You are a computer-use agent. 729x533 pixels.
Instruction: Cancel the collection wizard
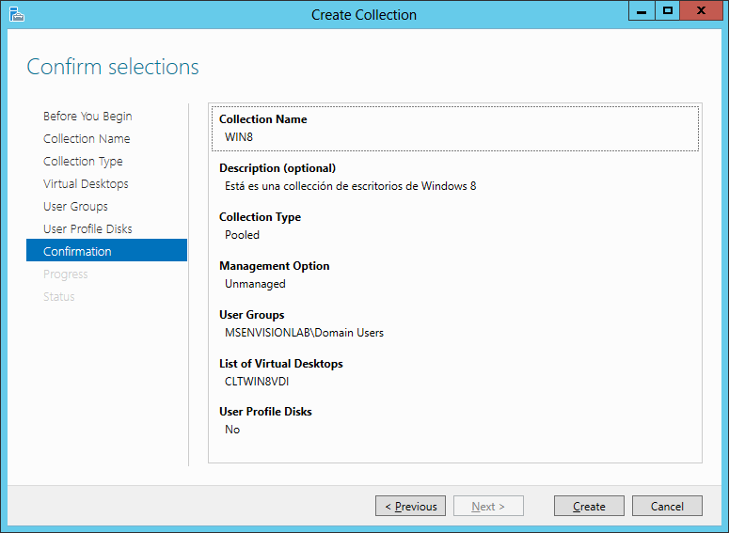tap(667, 506)
